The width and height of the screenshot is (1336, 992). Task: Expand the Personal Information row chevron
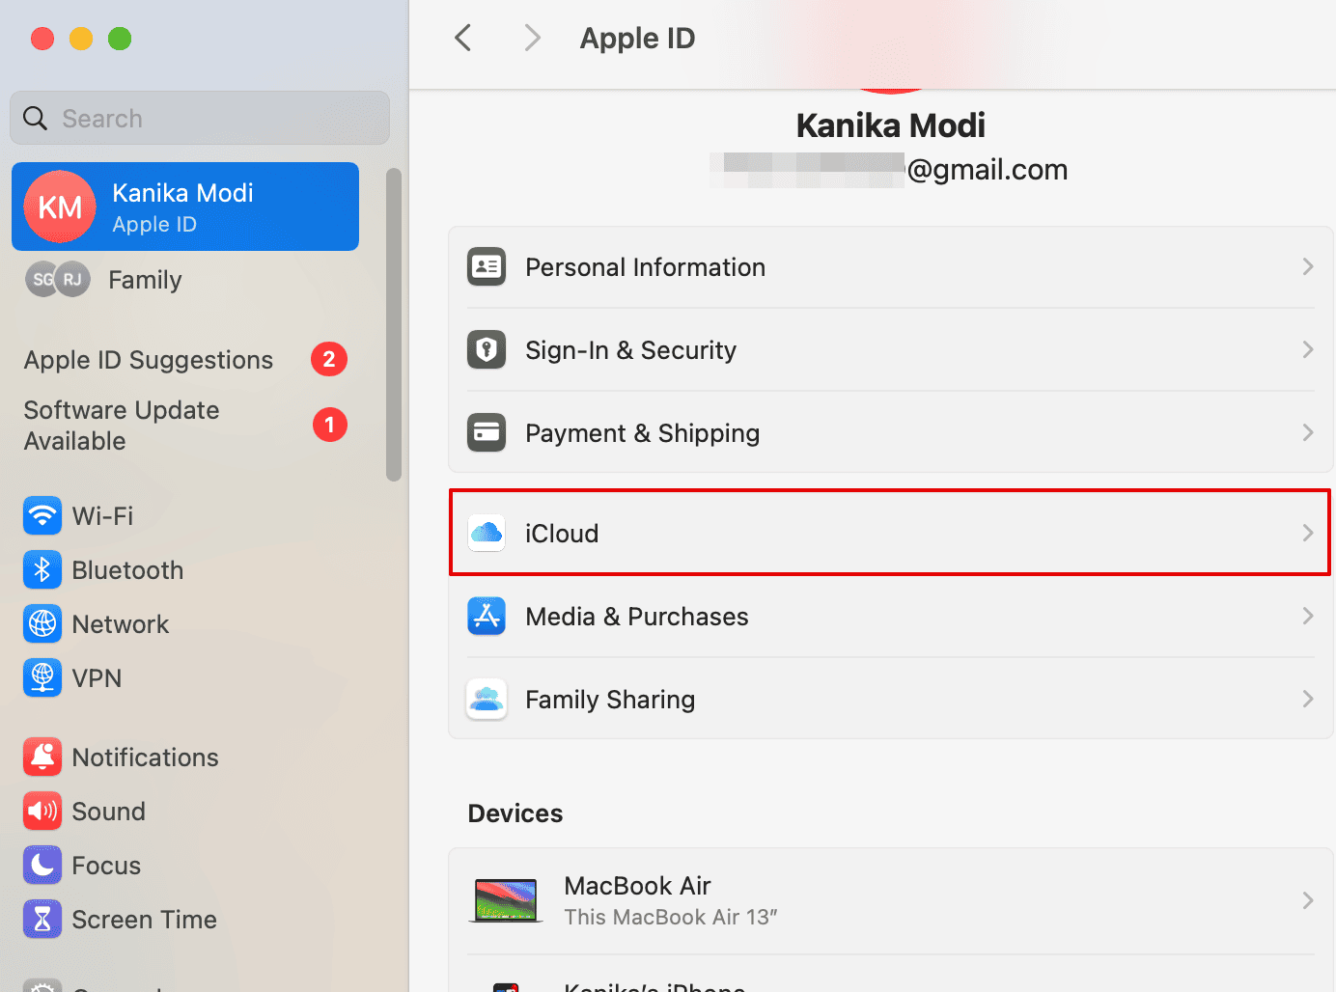click(x=1308, y=267)
